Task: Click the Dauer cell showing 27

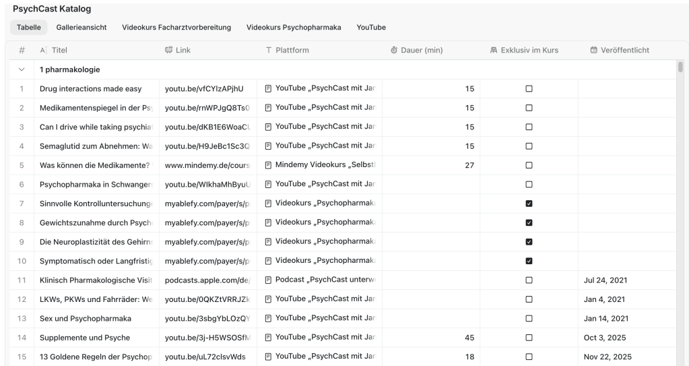Action: coord(431,165)
